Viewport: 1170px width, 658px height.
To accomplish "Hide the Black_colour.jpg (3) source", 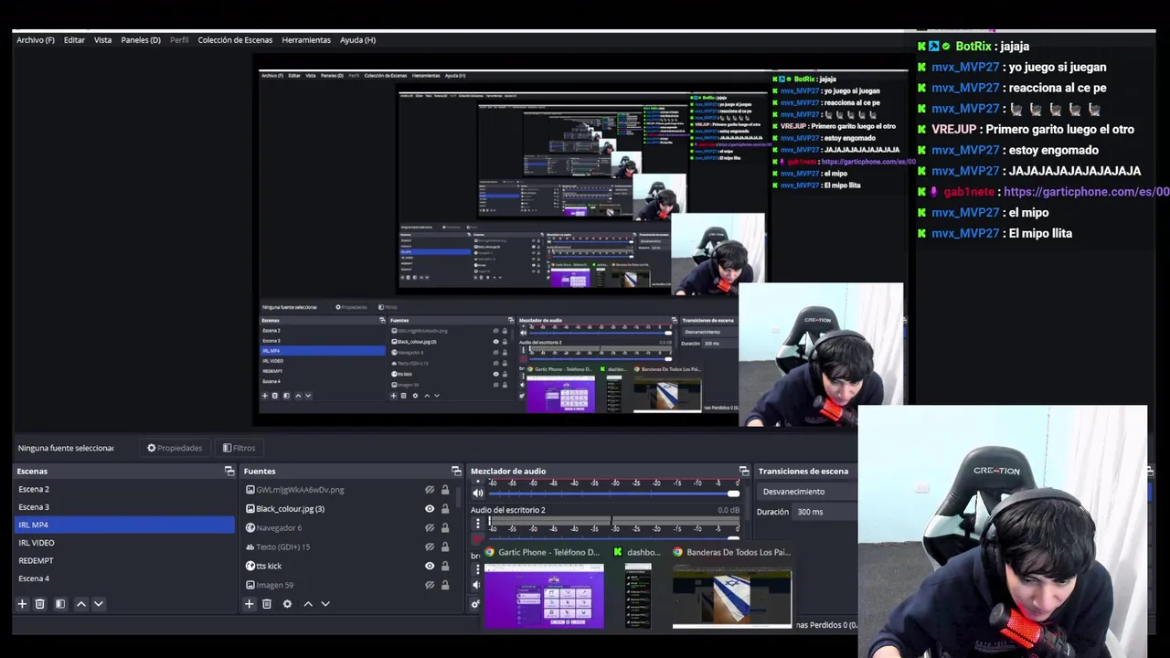I will click(430, 509).
